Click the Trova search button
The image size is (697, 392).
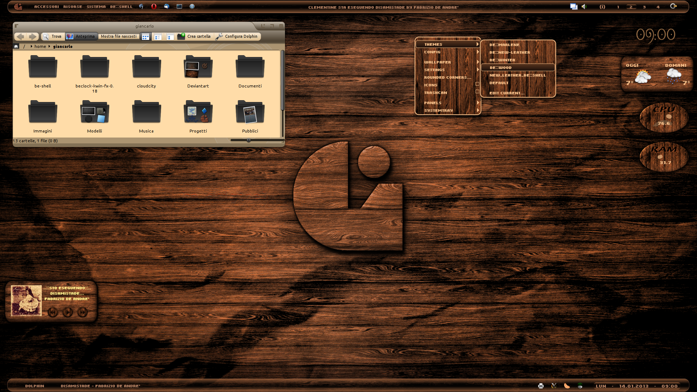[53, 36]
